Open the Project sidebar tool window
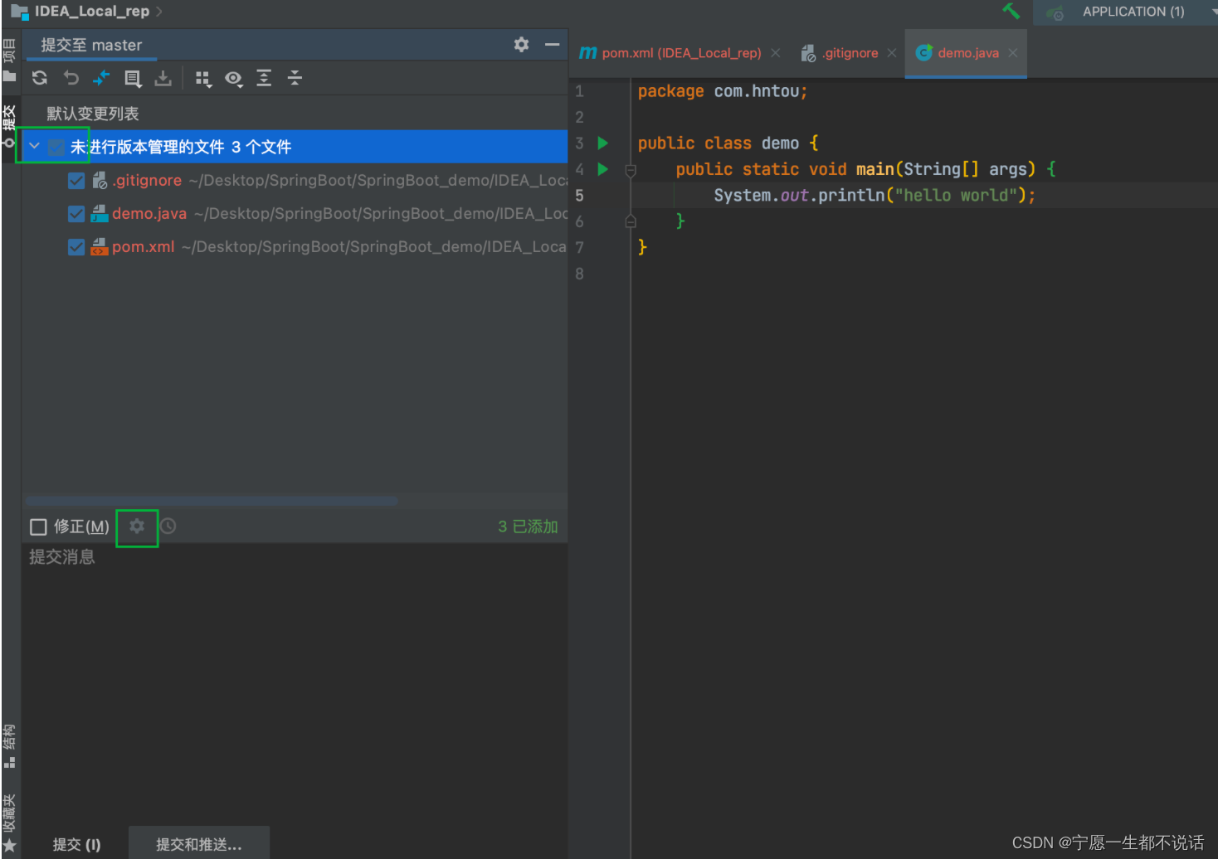The width and height of the screenshot is (1218, 859). tap(9, 61)
